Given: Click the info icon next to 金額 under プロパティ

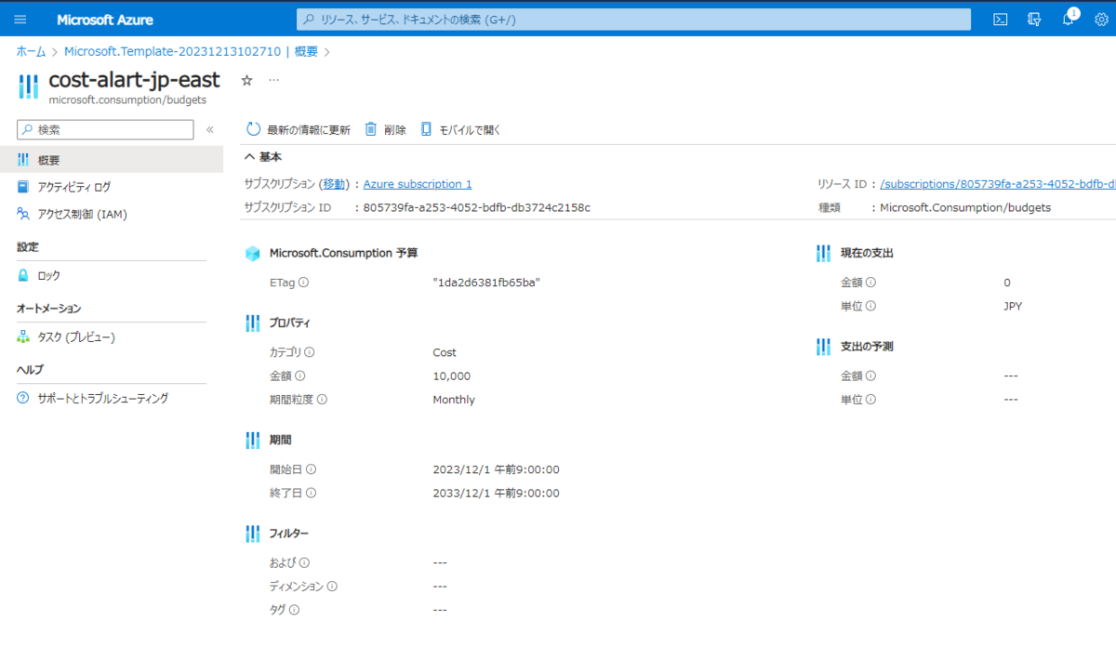Looking at the screenshot, I should [x=299, y=376].
